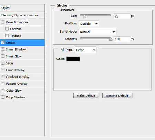Tick the Texture checkbox
The image size is (155, 140).
click(x=7, y=35)
